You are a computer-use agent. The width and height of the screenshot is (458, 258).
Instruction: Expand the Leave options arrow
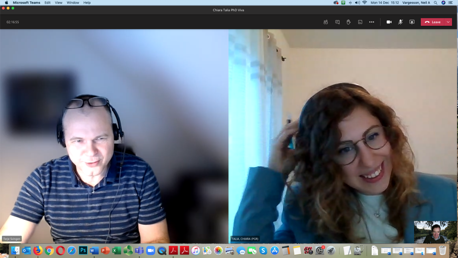pos(448,22)
